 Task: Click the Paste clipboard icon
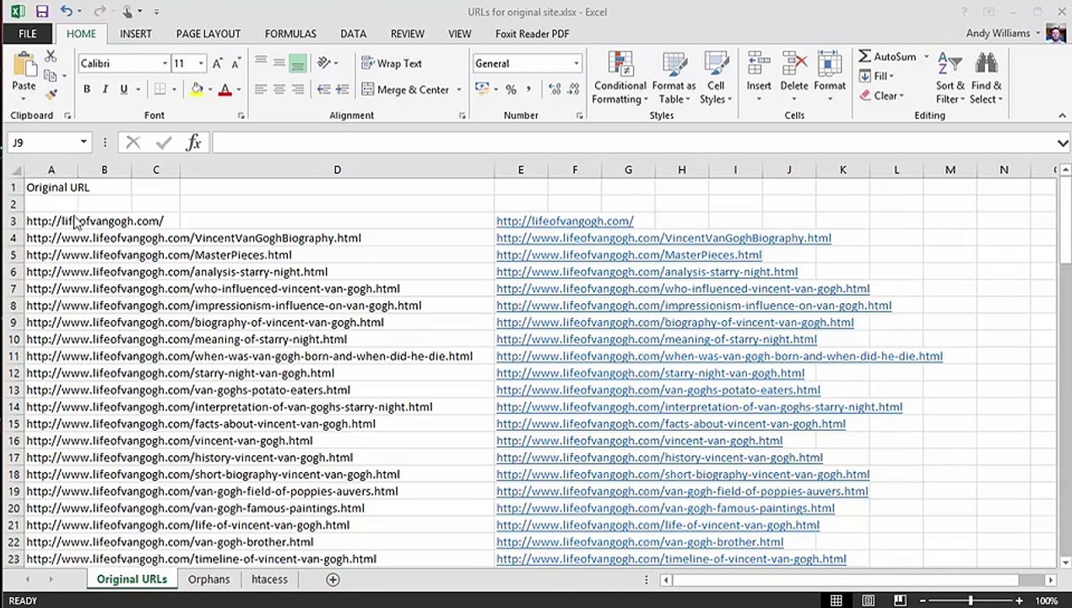click(x=24, y=66)
